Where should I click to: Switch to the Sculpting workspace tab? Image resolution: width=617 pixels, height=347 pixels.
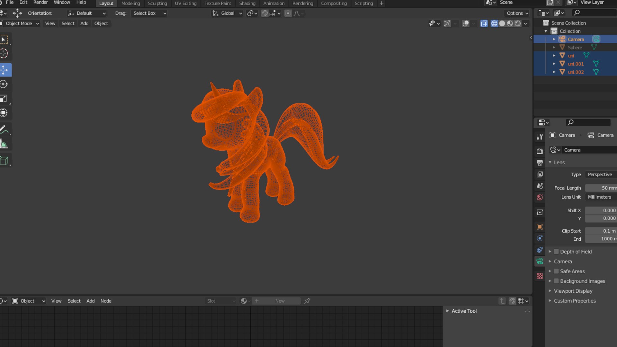coord(157,3)
